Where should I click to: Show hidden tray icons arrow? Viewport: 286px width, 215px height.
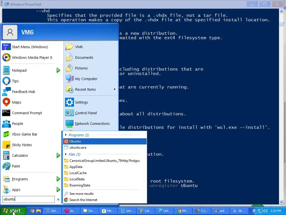(254, 211)
